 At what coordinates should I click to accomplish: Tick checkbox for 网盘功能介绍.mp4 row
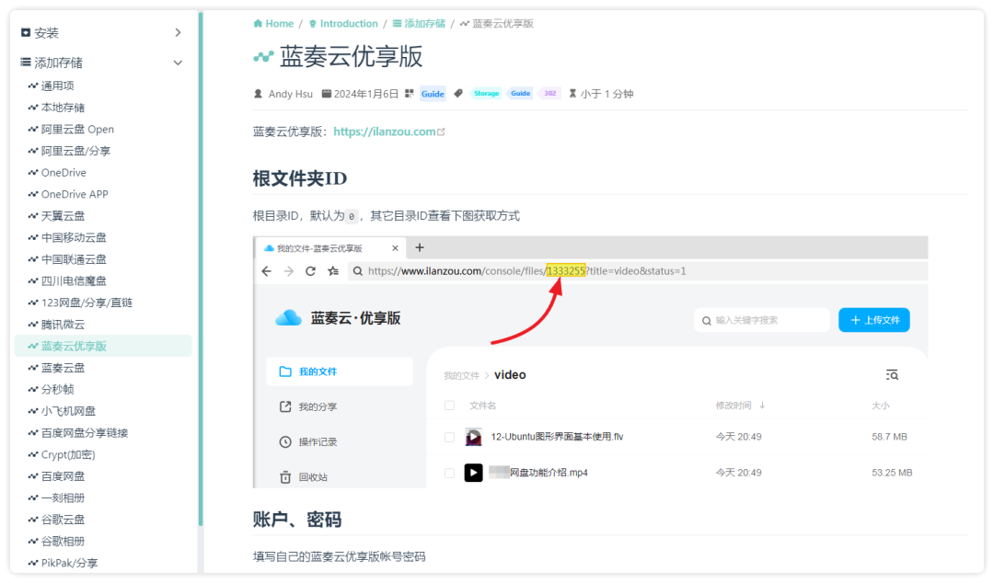coord(449,473)
